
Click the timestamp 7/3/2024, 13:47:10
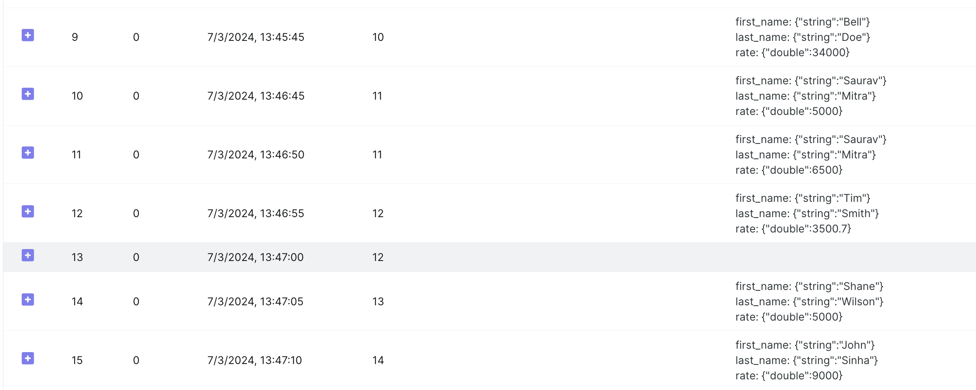pos(254,361)
